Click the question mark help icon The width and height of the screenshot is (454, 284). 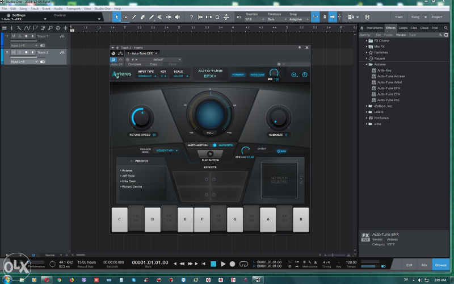coord(191,17)
